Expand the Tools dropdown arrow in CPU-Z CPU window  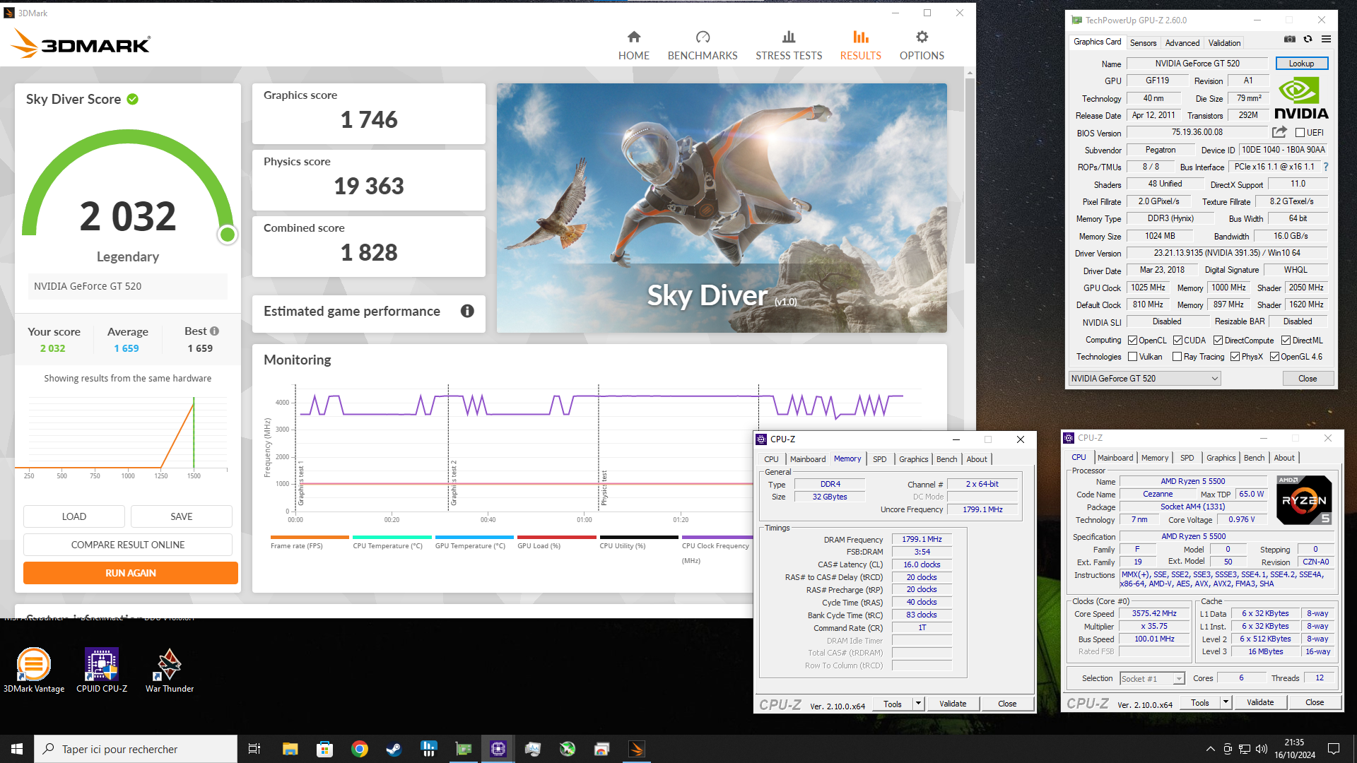tap(1226, 702)
